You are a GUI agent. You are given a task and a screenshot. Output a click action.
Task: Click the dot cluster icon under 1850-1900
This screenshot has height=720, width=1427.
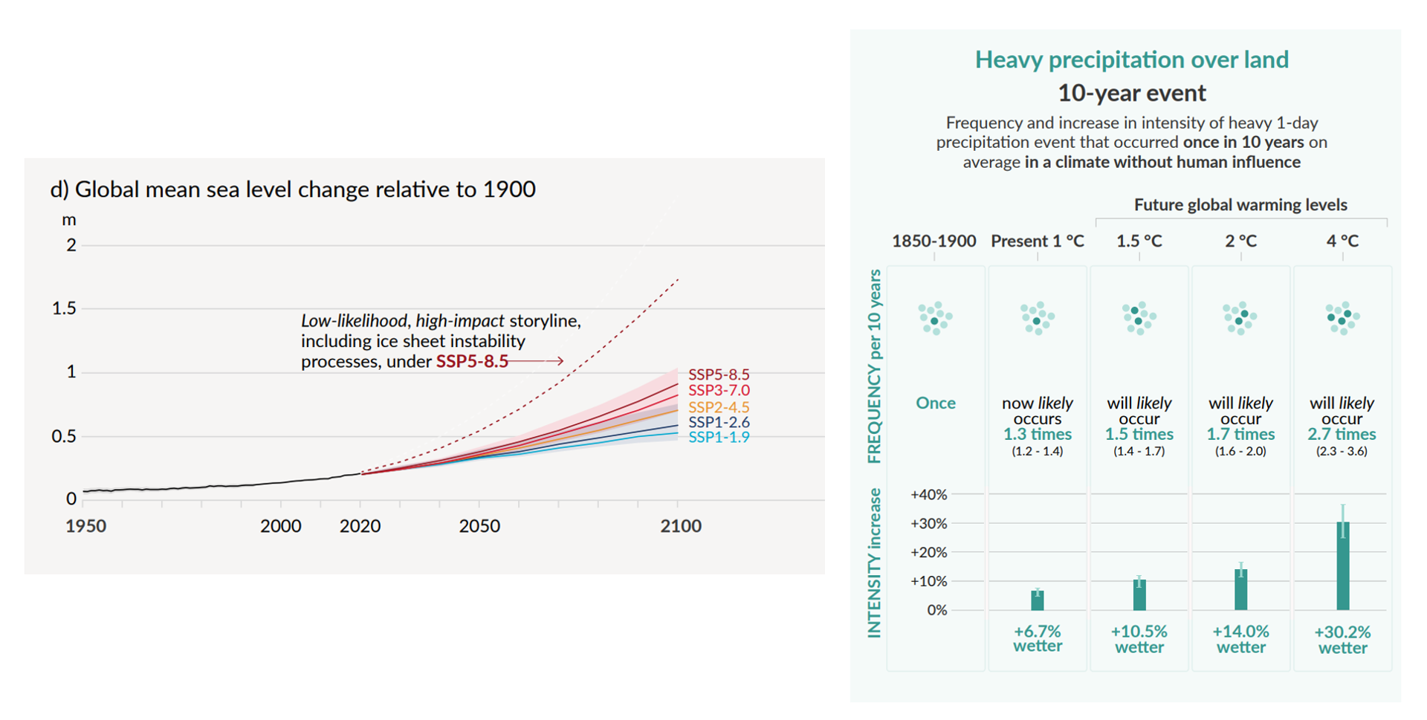935,318
